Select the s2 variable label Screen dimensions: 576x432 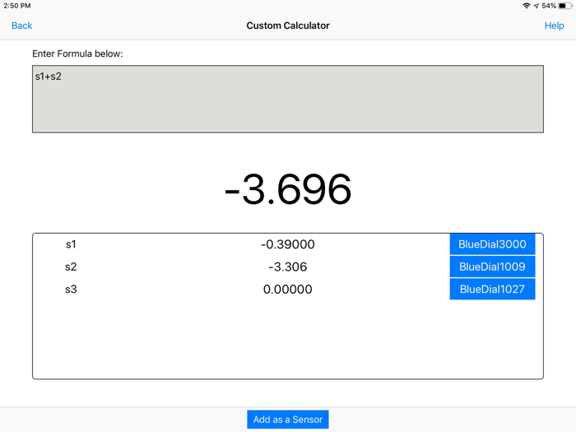(x=71, y=267)
